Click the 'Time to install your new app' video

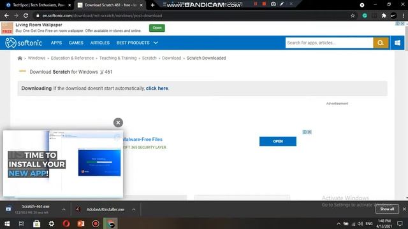(62, 164)
